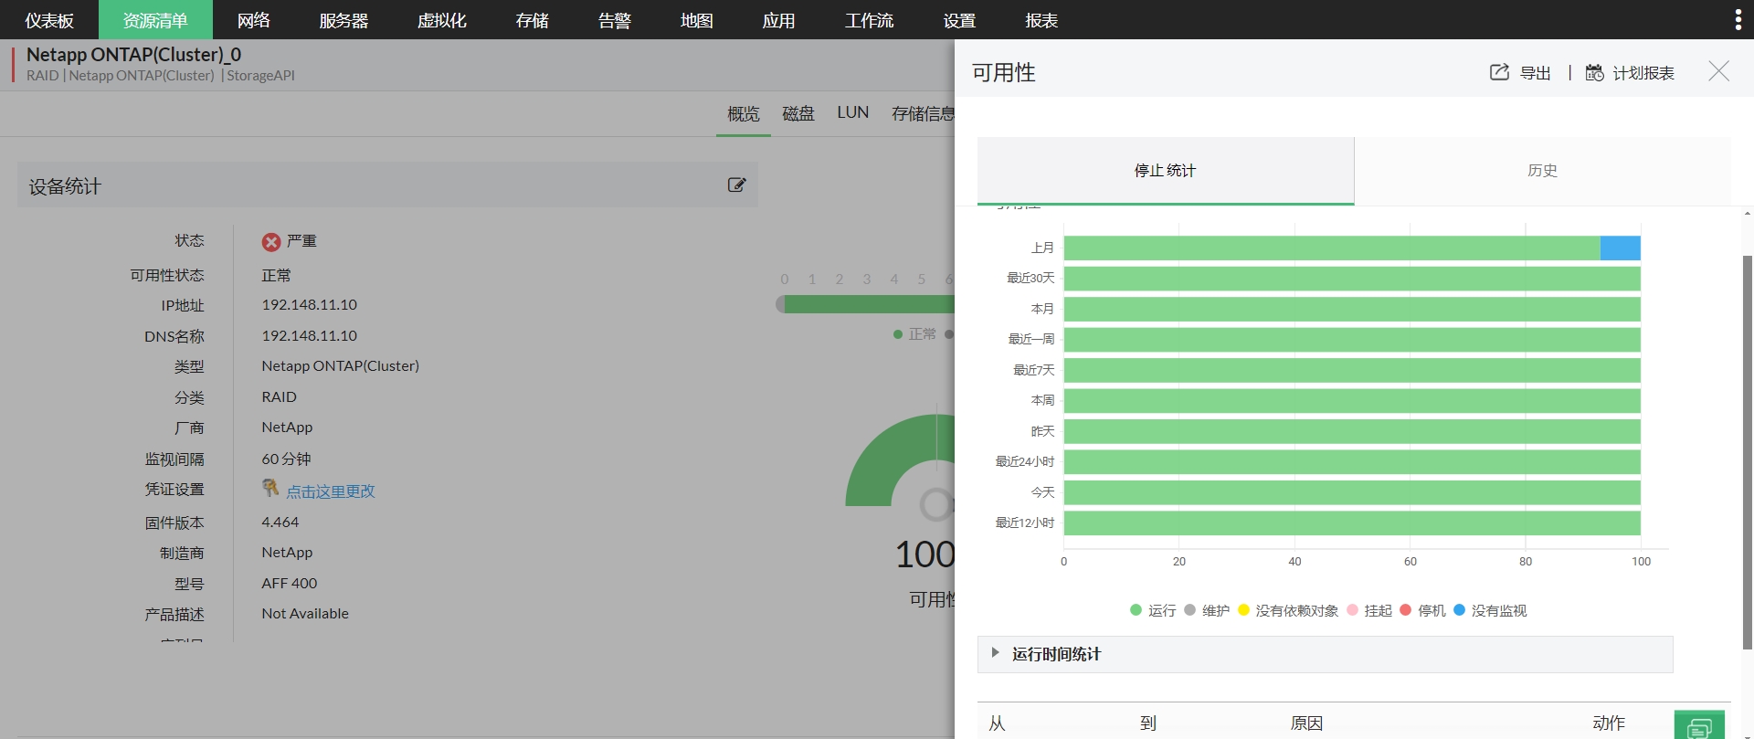Screen dimensions: 1754x739
Task: Switch to the LUN tab
Action: tap(853, 113)
